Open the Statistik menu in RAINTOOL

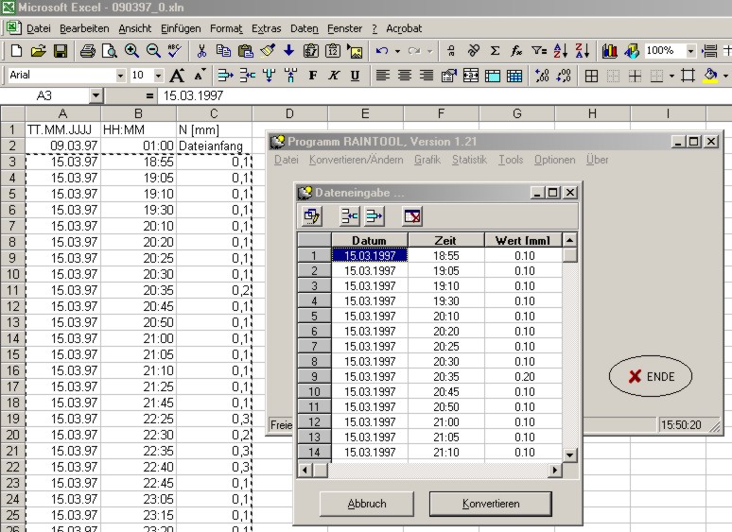point(469,160)
